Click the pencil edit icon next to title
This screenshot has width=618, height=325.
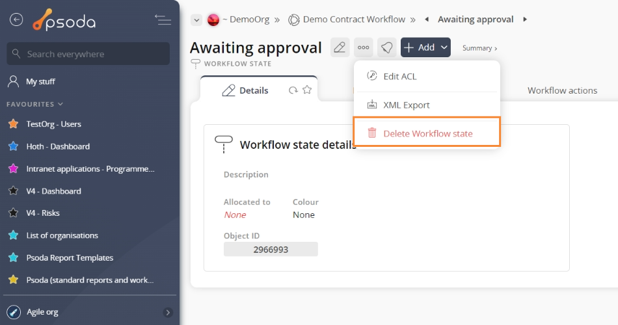(340, 47)
